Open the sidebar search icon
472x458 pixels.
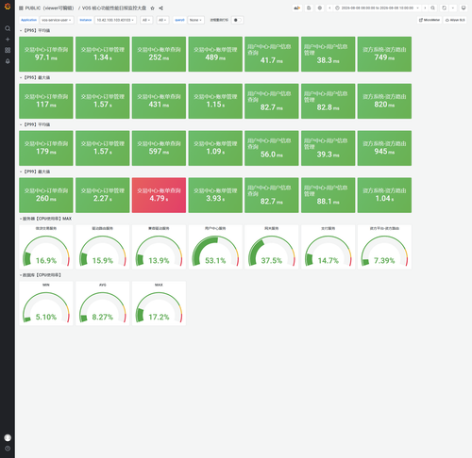pyautogui.click(x=8, y=28)
